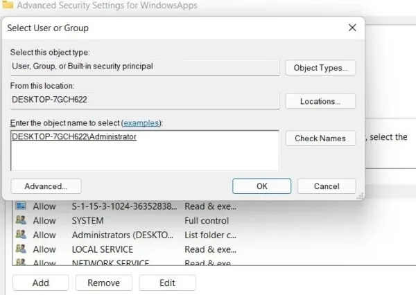Select the NETWORK SERVICE principal entry

tap(110, 262)
